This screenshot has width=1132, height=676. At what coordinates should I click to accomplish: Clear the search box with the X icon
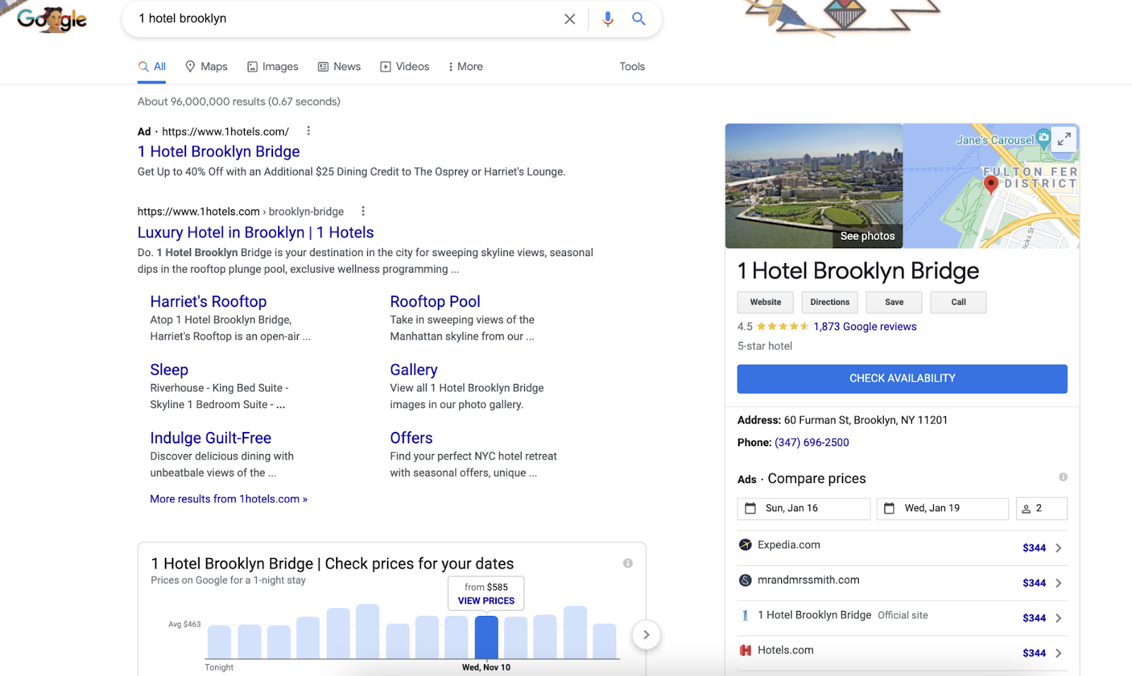click(570, 19)
